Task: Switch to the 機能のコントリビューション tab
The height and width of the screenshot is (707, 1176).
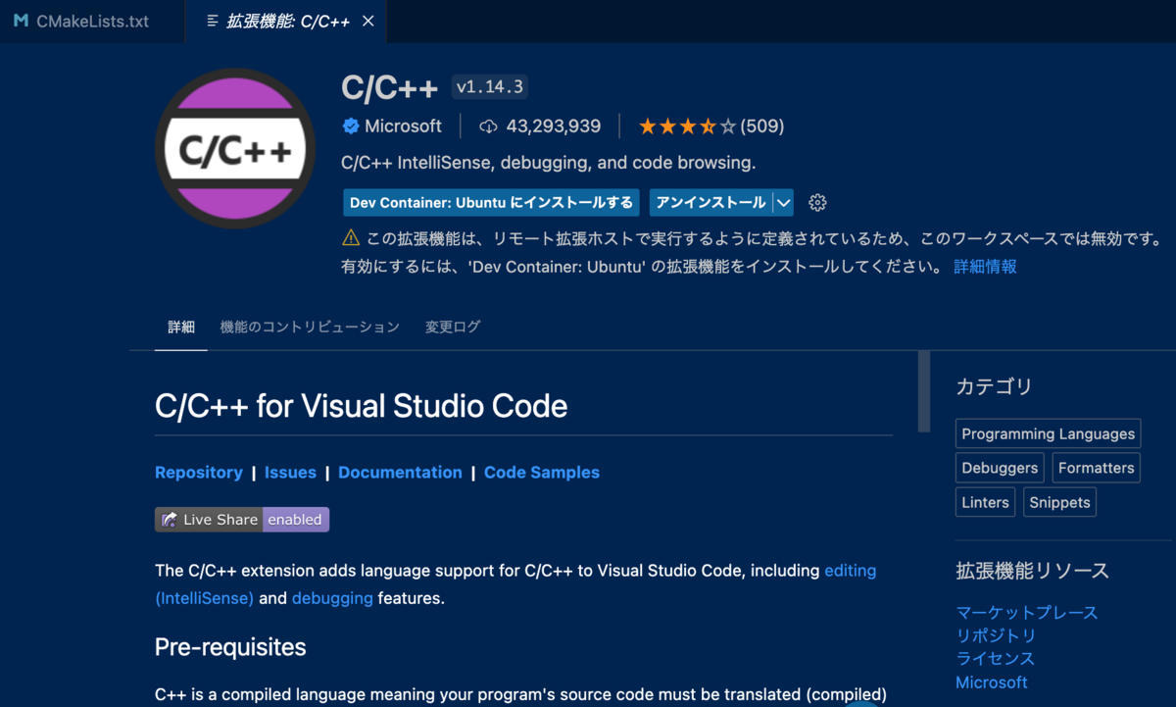Action: 310,327
